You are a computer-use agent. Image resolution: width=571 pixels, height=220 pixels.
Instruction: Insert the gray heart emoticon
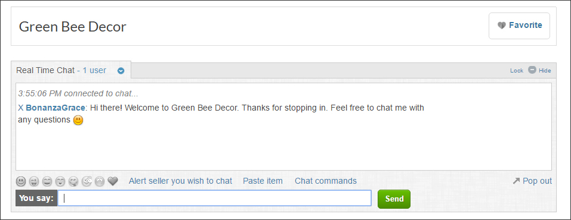(113, 181)
